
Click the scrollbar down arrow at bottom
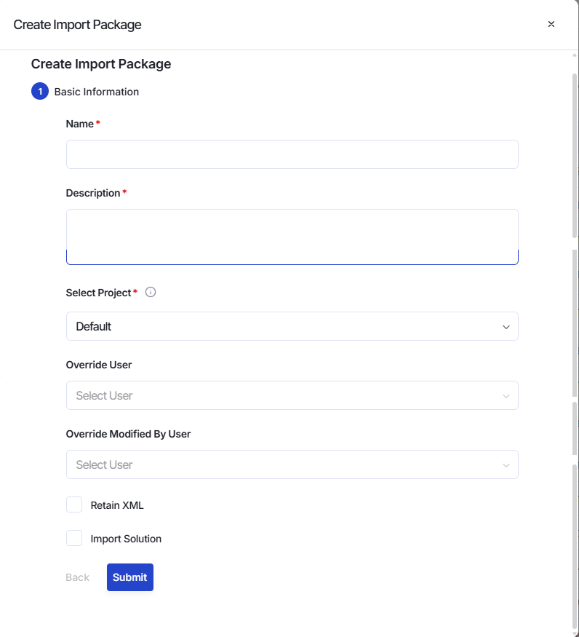point(575,634)
